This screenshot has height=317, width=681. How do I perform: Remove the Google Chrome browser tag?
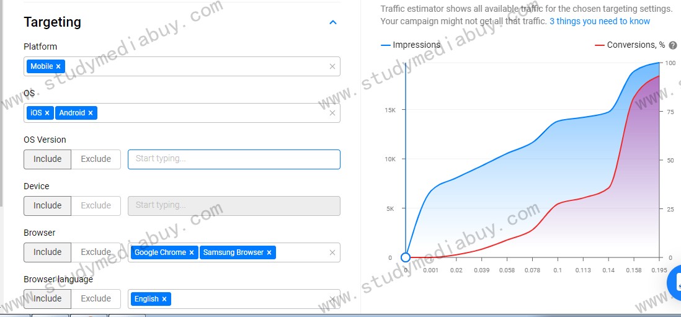pyautogui.click(x=192, y=252)
